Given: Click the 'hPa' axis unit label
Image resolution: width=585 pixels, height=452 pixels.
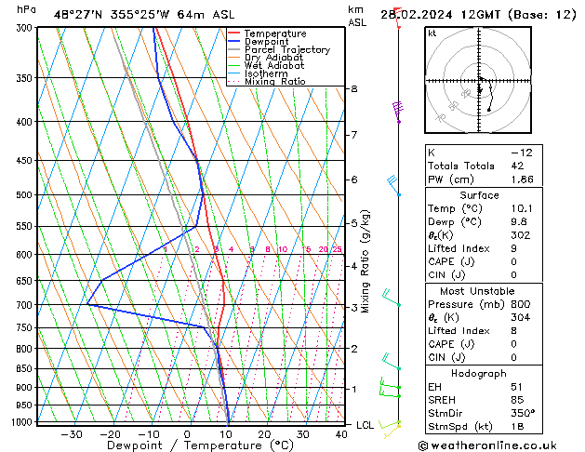Looking at the screenshot, I should click(x=26, y=9).
